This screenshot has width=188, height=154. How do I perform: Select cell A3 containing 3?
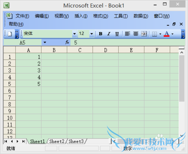coord(29,70)
